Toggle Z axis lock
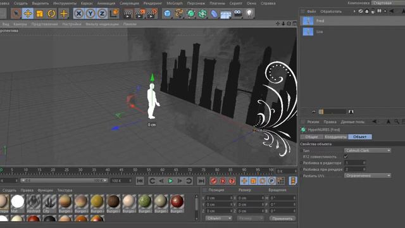Viewport: 405px width, 228px height. click(102, 13)
